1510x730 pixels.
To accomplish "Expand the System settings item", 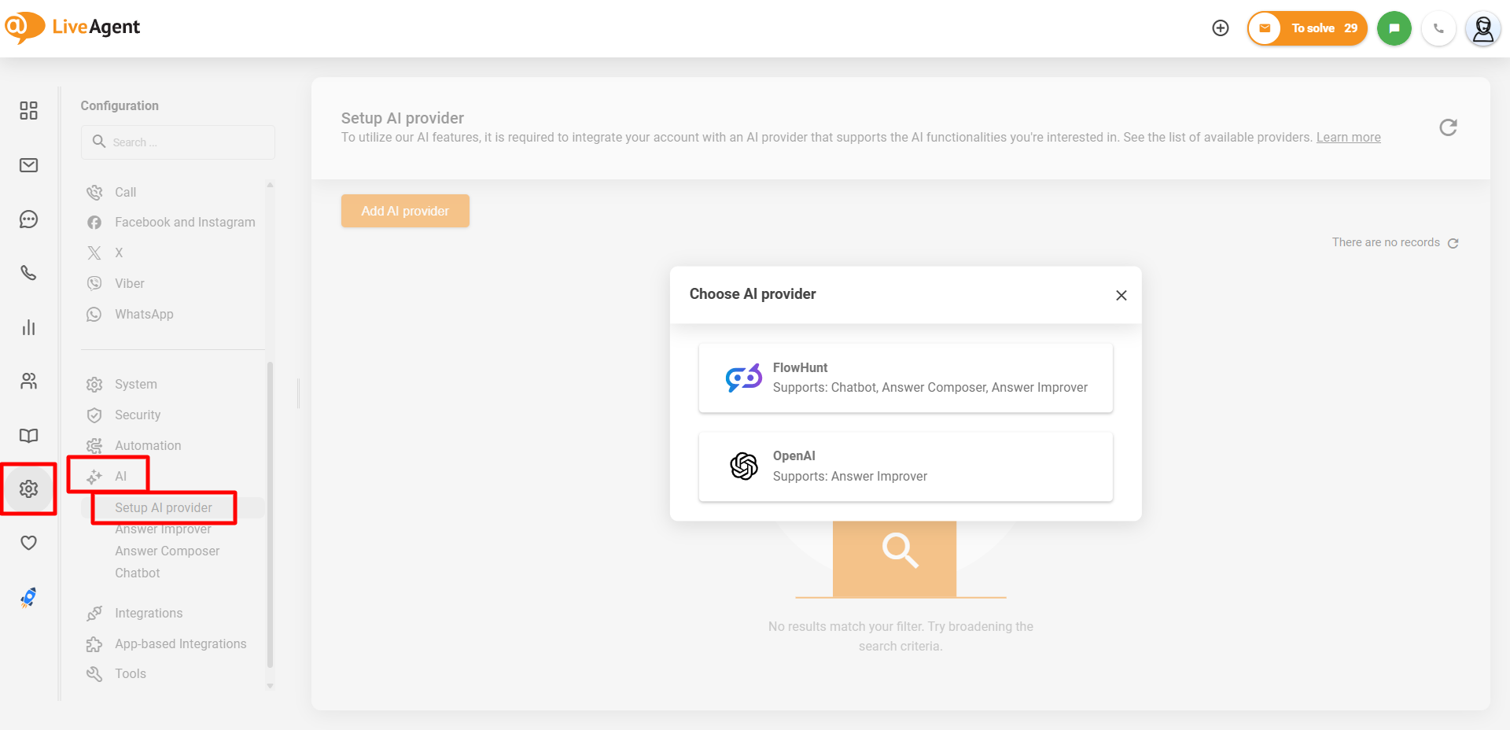I will (135, 384).
